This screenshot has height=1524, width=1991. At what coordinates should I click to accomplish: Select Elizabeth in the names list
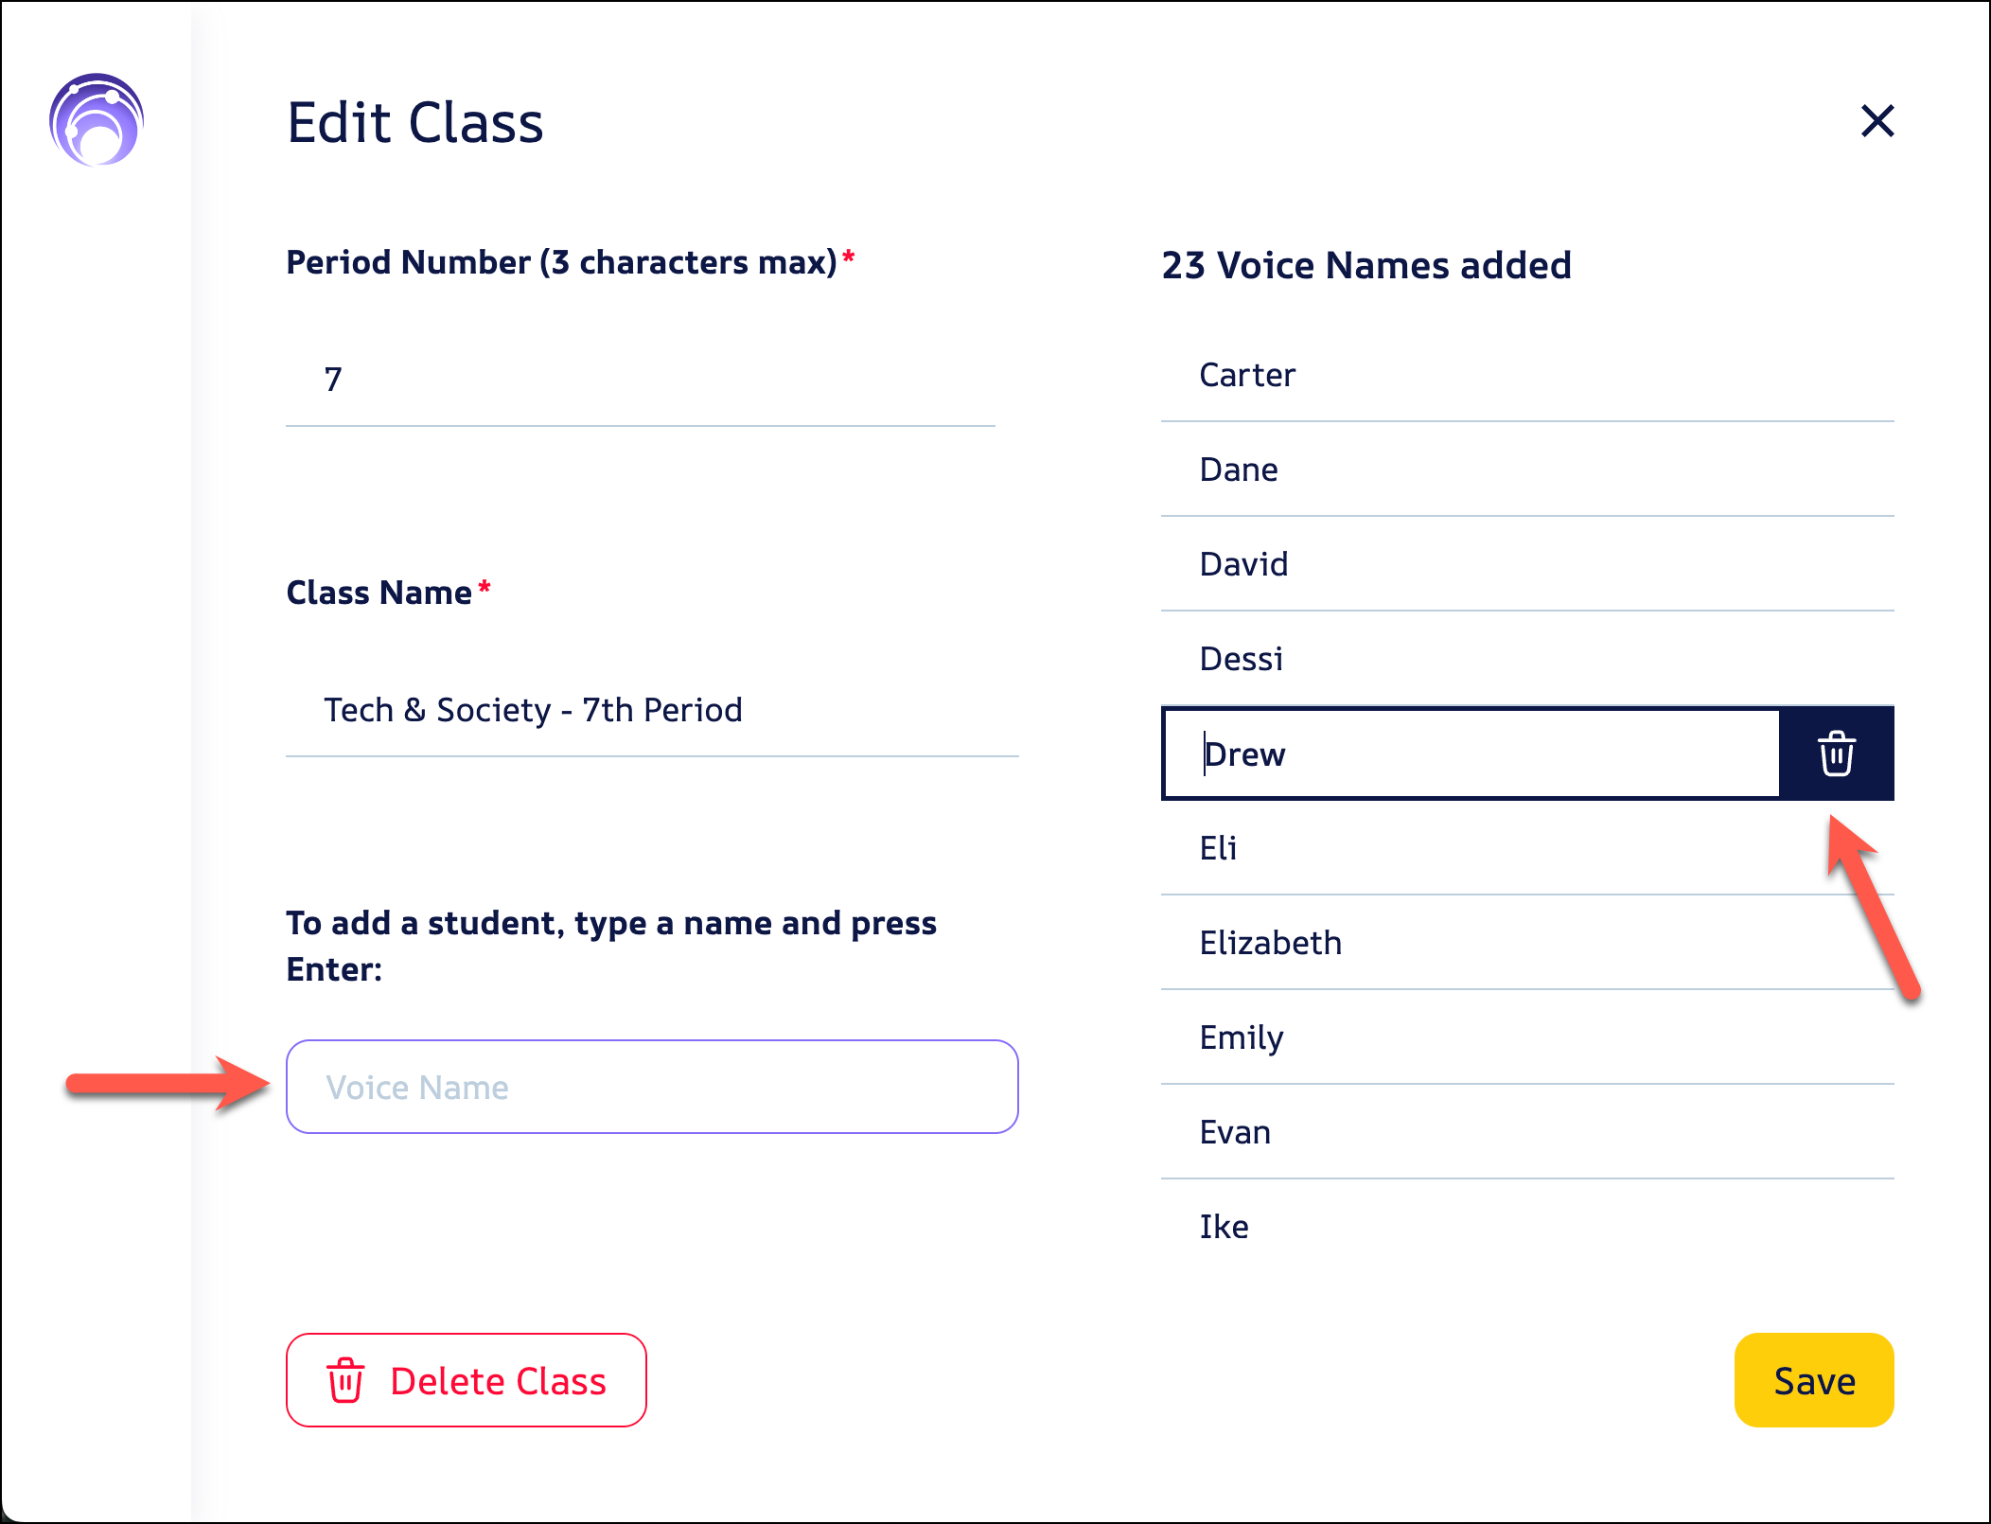tap(1270, 943)
